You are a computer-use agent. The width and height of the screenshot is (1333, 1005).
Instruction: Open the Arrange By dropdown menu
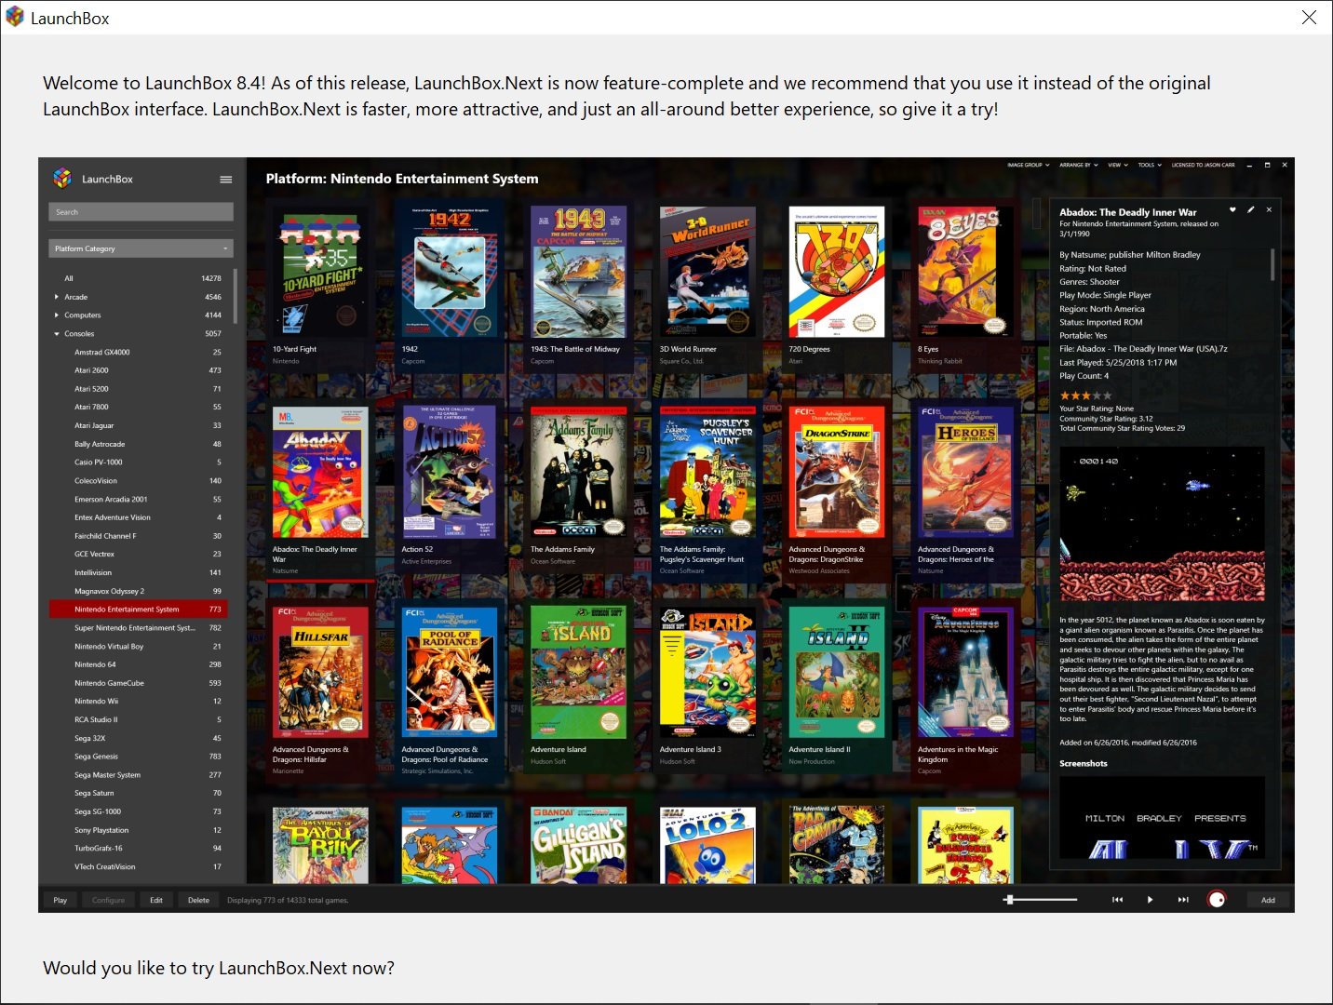1079,165
